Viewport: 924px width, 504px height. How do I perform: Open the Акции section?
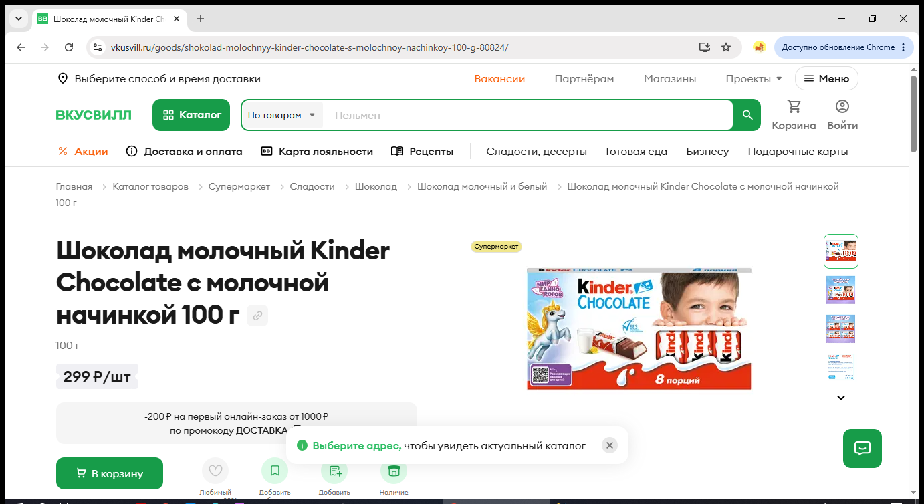pos(83,151)
